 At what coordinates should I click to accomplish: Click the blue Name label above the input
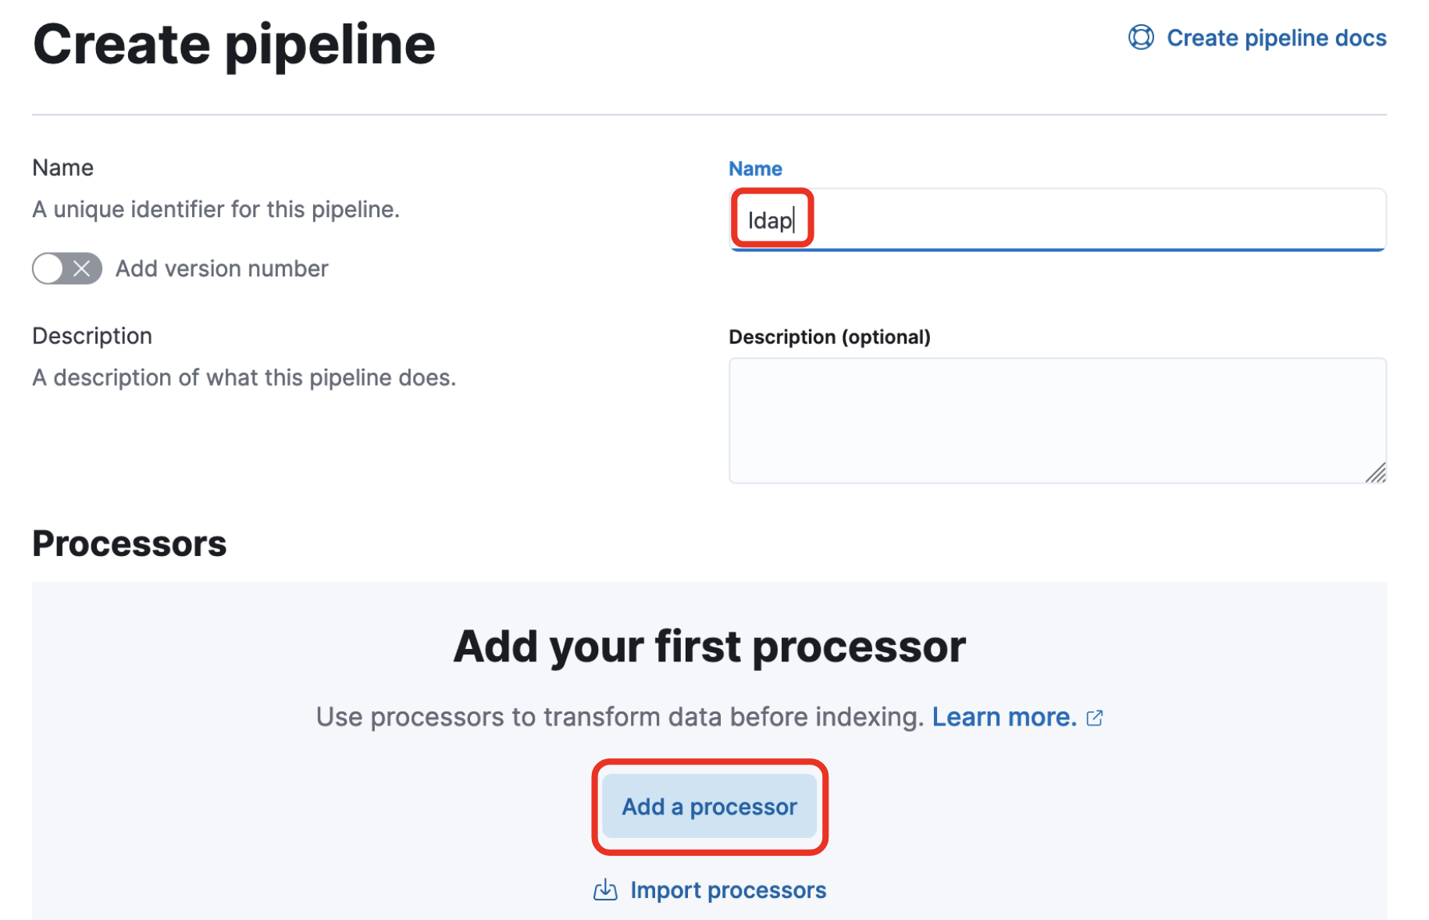coord(755,169)
